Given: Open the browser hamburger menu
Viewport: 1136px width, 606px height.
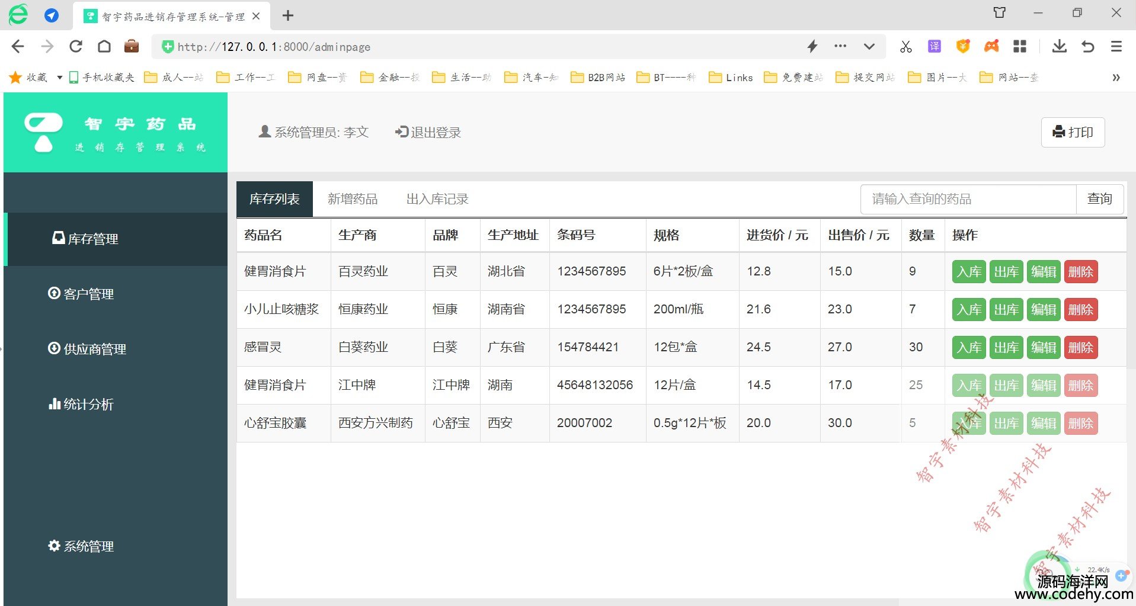Looking at the screenshot, I should [x=1116, y=46].
